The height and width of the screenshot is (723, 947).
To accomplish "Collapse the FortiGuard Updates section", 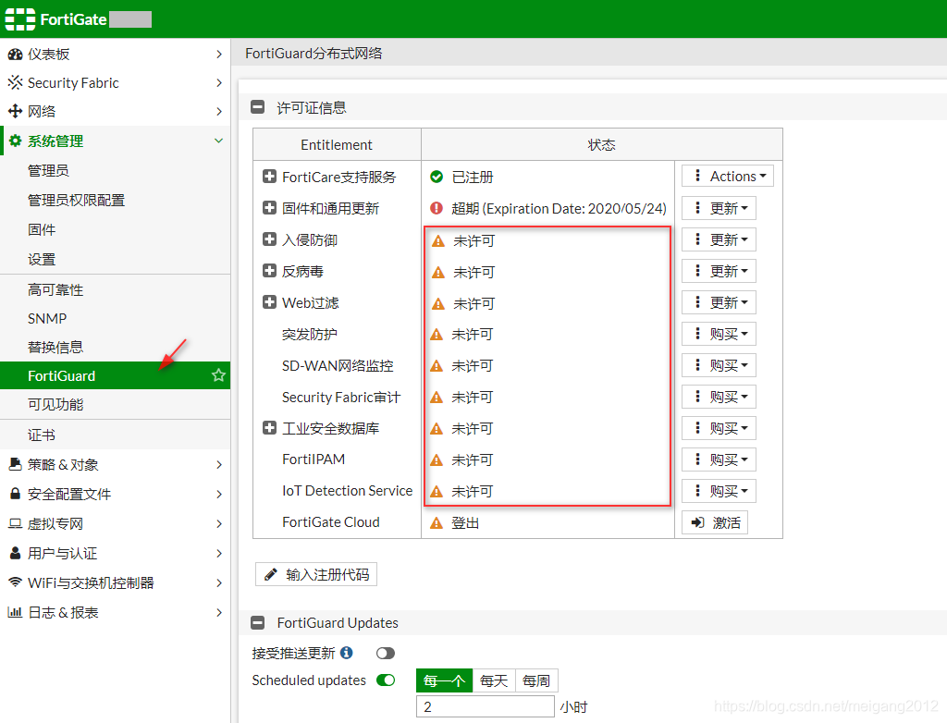I will pyautogui.click(x=257, y=622).
